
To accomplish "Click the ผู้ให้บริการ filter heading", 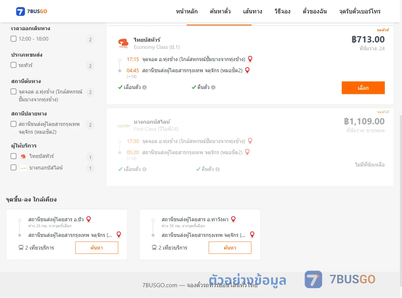I will coord(24,146).
